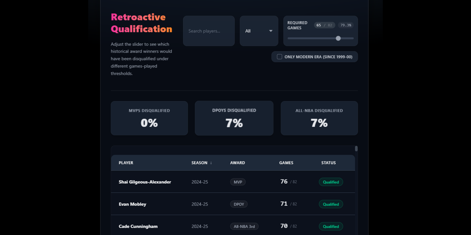Sort by the Games column header
This screenshot has height=235, width=471.
tap(286, 163)
